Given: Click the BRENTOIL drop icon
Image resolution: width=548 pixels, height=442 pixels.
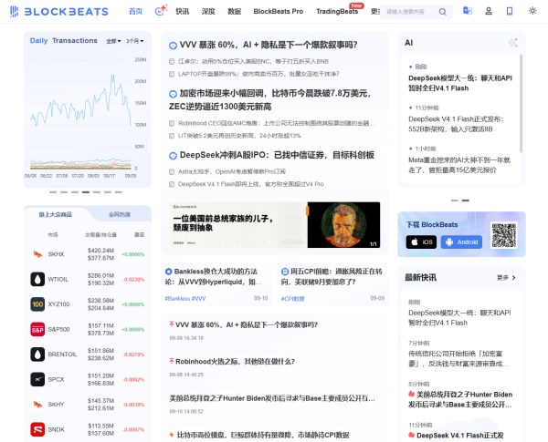Looking at the screenshot, I should click(37, 355).
